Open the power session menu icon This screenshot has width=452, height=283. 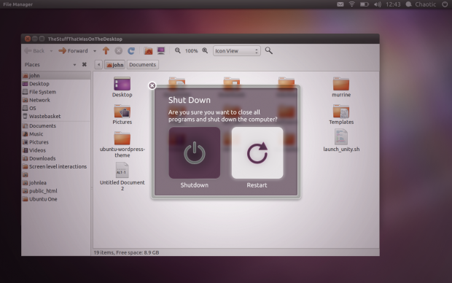[445, 4]
